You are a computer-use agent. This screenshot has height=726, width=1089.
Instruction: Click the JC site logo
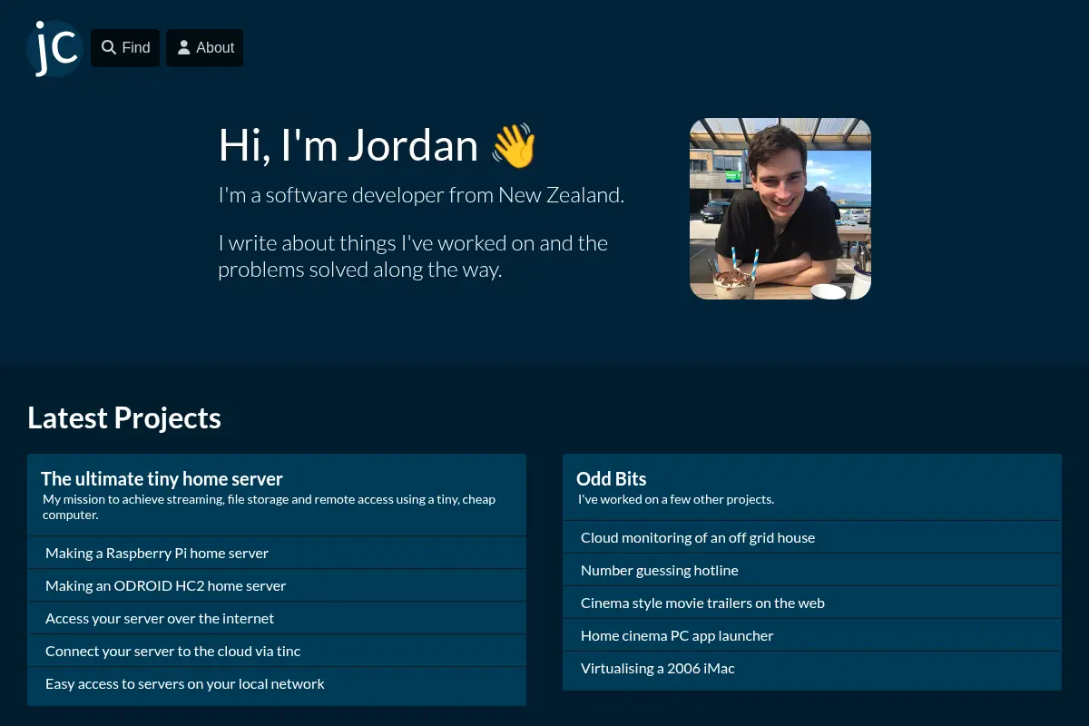[x=54, y=48]
